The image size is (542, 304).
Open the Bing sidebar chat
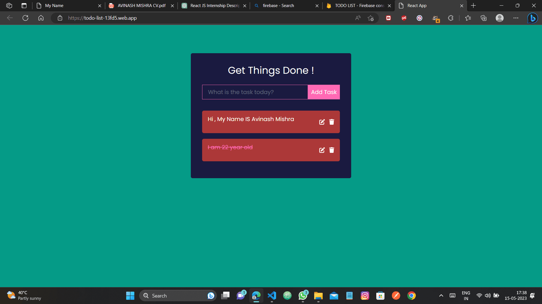[532, 18]
